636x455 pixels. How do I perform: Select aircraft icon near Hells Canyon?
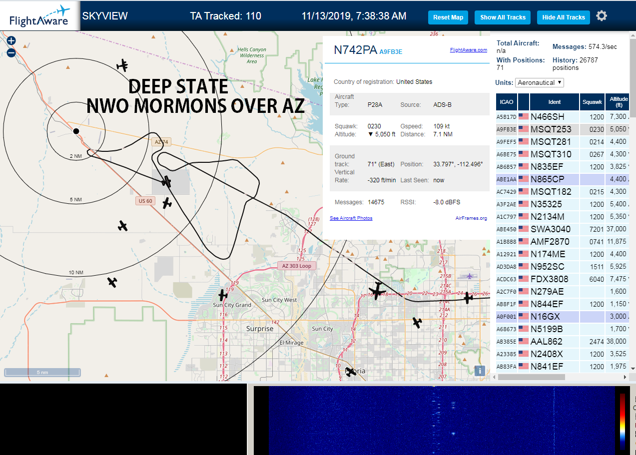(122, 65)
